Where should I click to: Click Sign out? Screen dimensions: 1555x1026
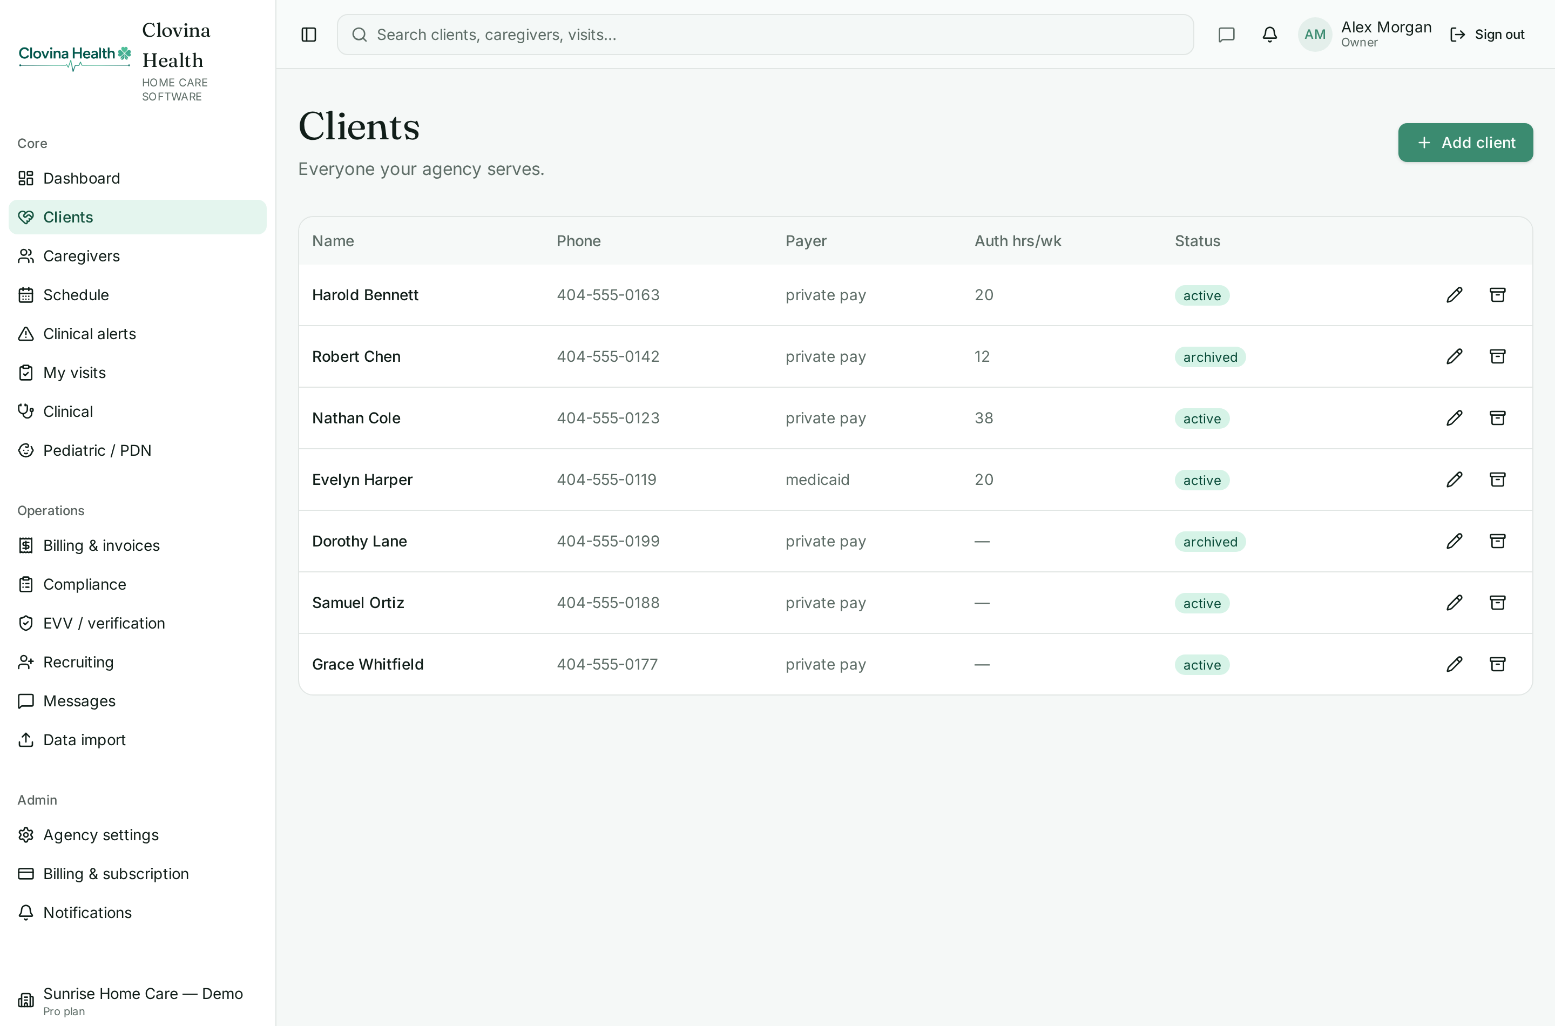tap(1487, 35)
